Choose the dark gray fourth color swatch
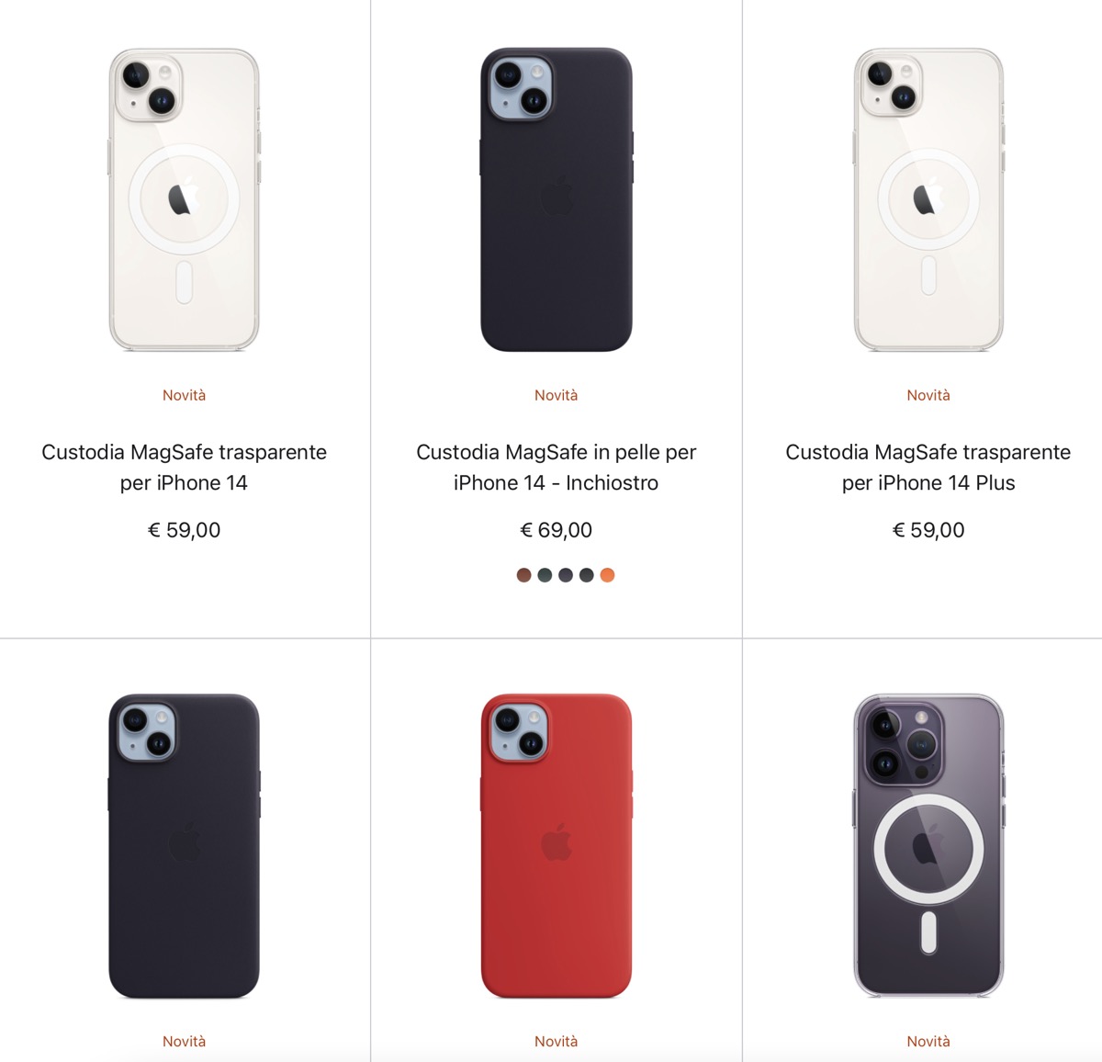This screenshot has width=1102, height=1062. 586,575
